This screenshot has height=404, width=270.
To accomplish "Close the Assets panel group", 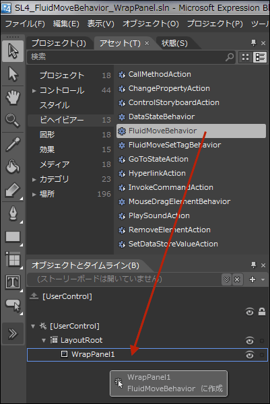I will pos(263,43).
